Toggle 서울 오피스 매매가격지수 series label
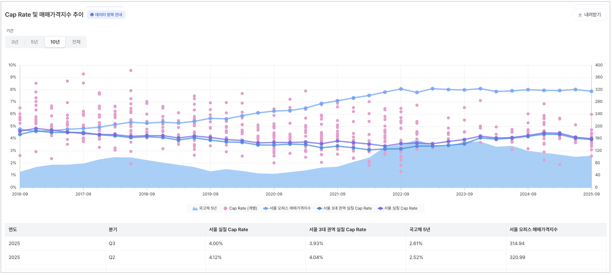 (x=290, y=208)
